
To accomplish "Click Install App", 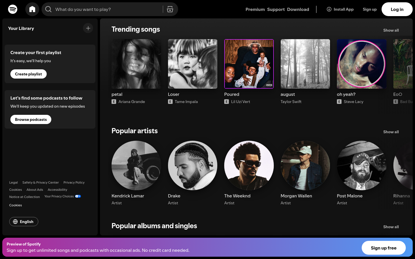I will click(x=340, y=9).
